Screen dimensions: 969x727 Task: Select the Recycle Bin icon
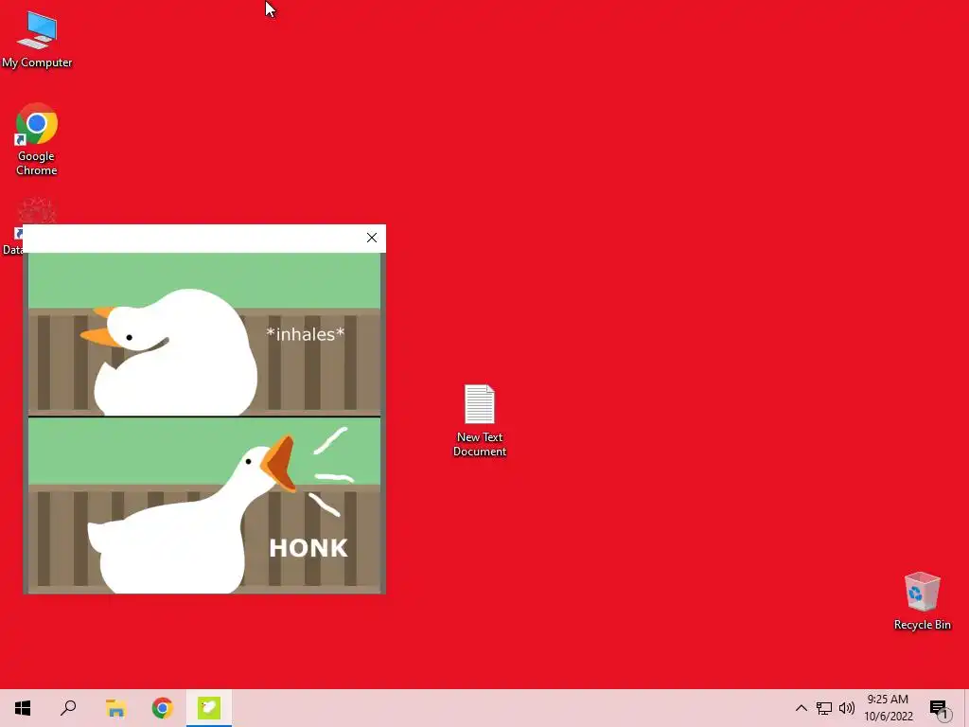point(922,601)
